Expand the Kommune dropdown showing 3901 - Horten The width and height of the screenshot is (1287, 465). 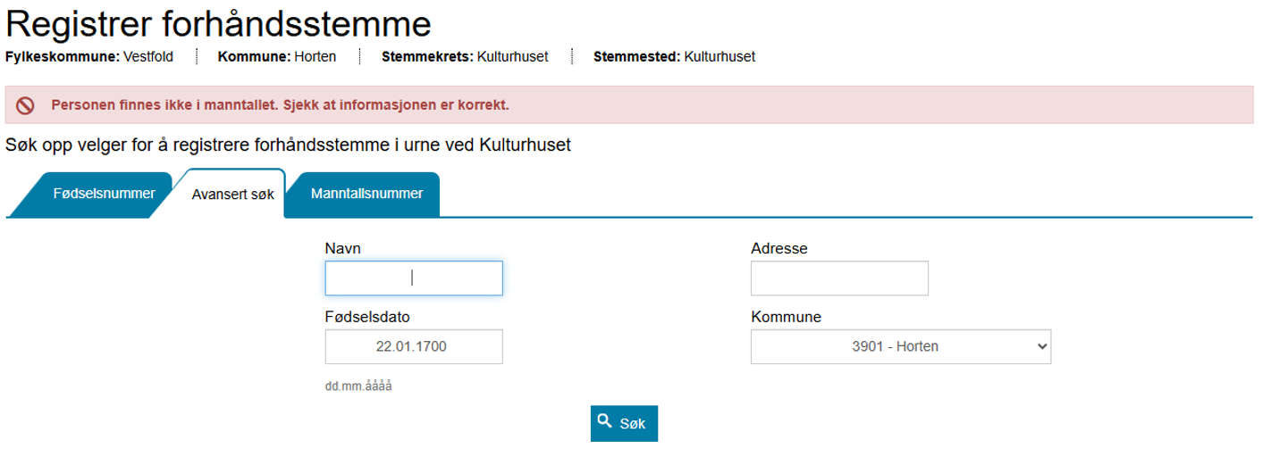coord(900,346)
